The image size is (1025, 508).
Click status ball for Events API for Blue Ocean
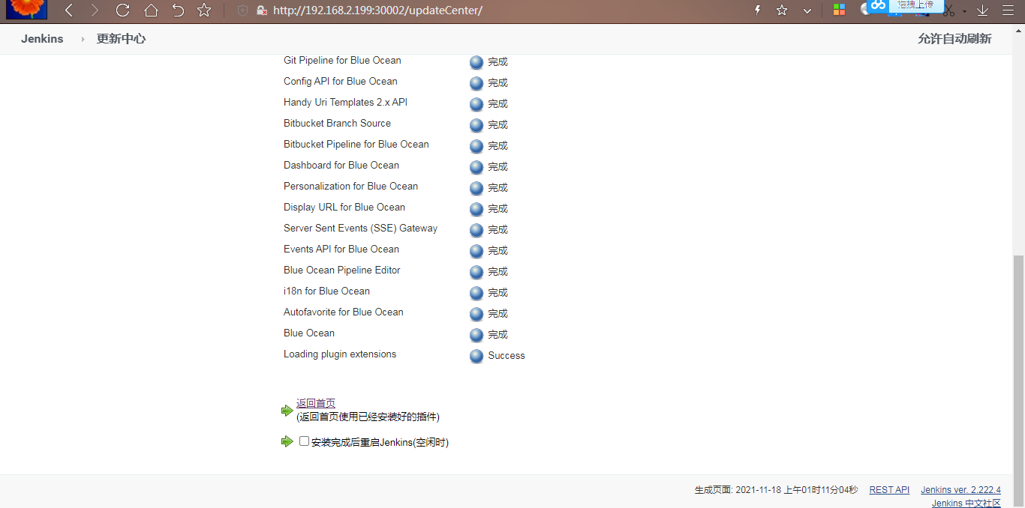point(476,251)
